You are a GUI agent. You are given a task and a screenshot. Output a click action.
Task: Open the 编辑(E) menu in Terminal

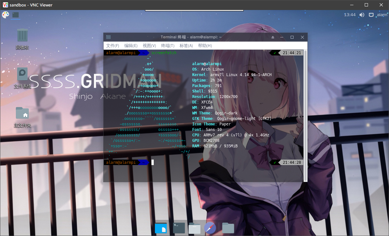point(131,46)
